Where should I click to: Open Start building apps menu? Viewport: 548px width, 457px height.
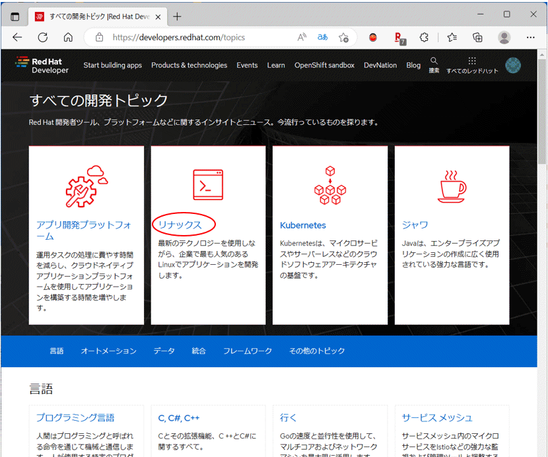[x=112, y=65]
